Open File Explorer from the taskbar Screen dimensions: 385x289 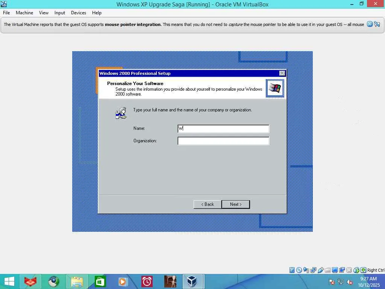pos(77,281)
